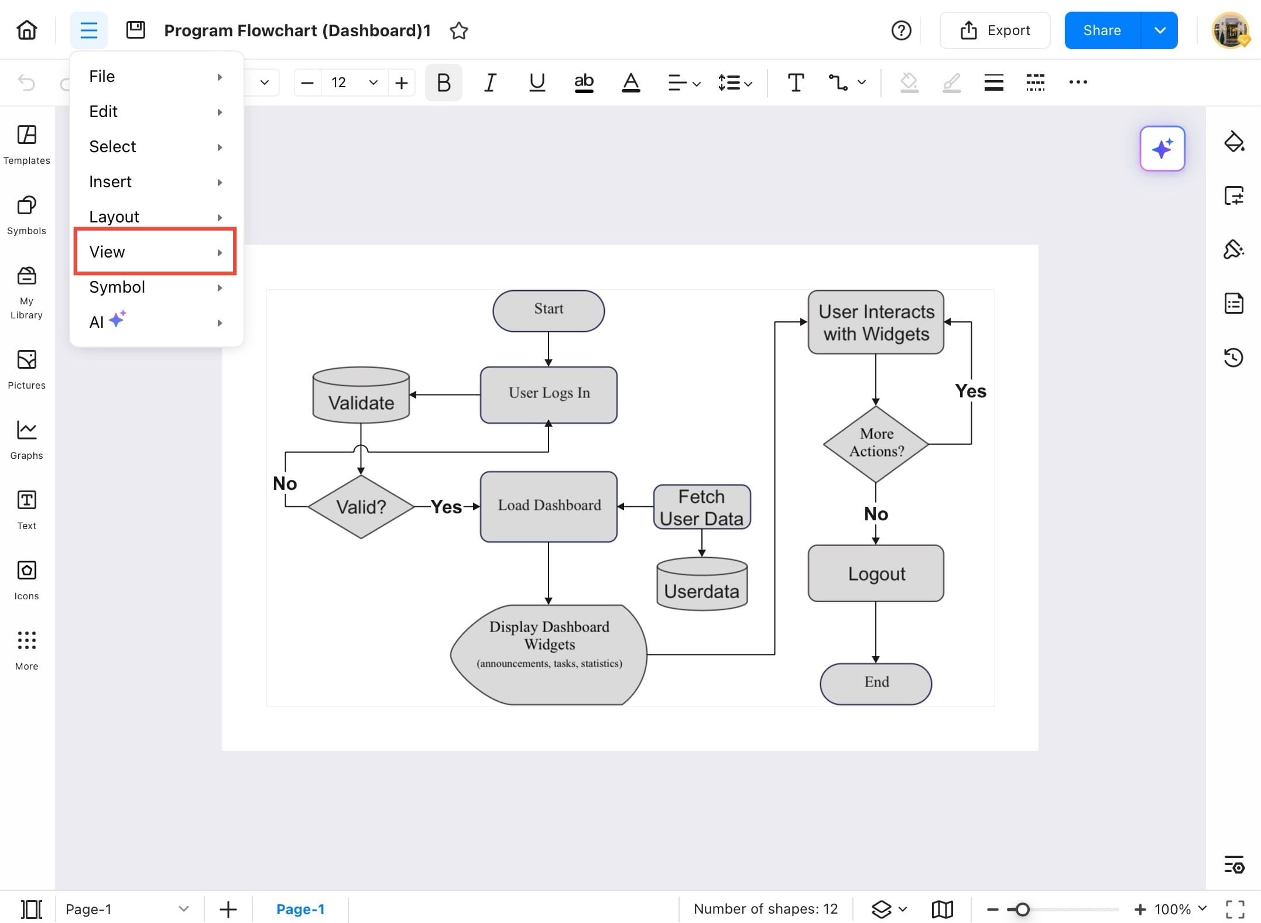Open the Insert submenu
This screenshot has width=1261, height=923.
[155, 181]
